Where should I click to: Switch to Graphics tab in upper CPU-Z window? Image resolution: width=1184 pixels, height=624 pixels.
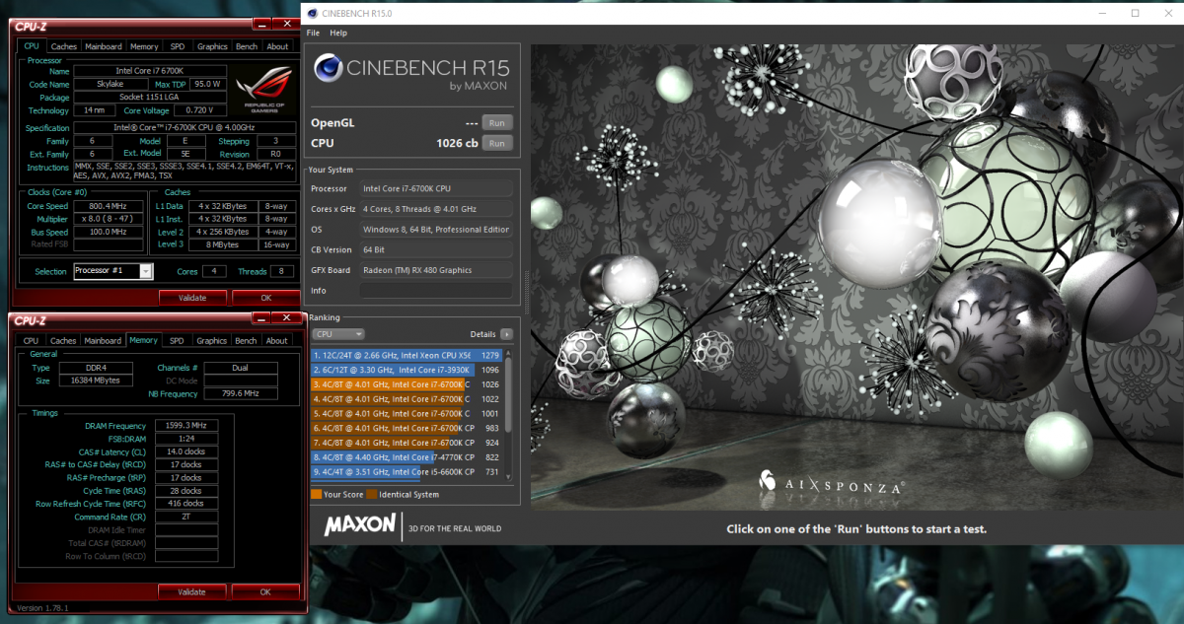pyautogui.click(x=212, y=46)
